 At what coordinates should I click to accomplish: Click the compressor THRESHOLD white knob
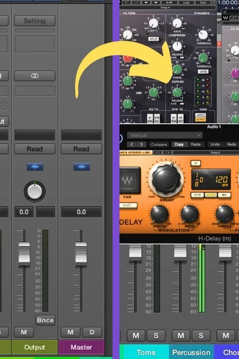tap(203, 34)
